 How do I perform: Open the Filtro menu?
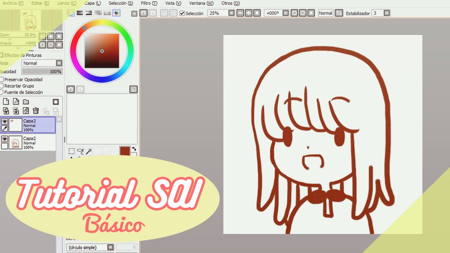click(149, 3)
